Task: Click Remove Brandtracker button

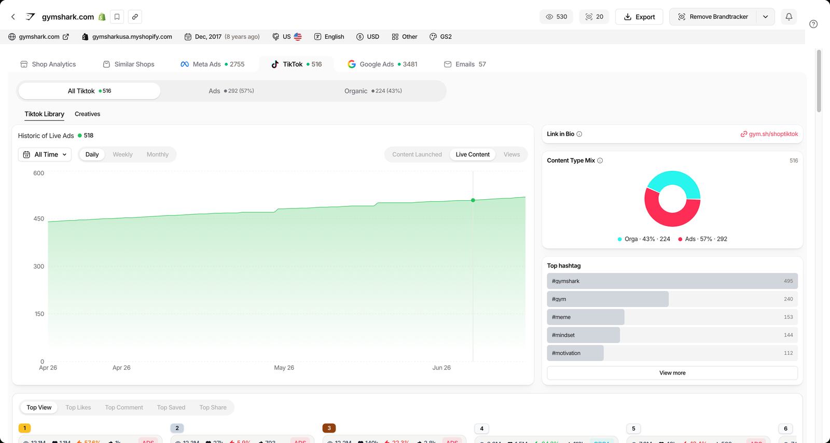Action: 713,17
